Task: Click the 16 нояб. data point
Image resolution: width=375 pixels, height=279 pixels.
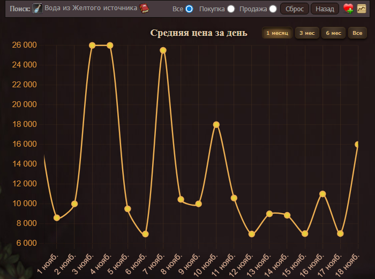Action: tap(322, 194)
